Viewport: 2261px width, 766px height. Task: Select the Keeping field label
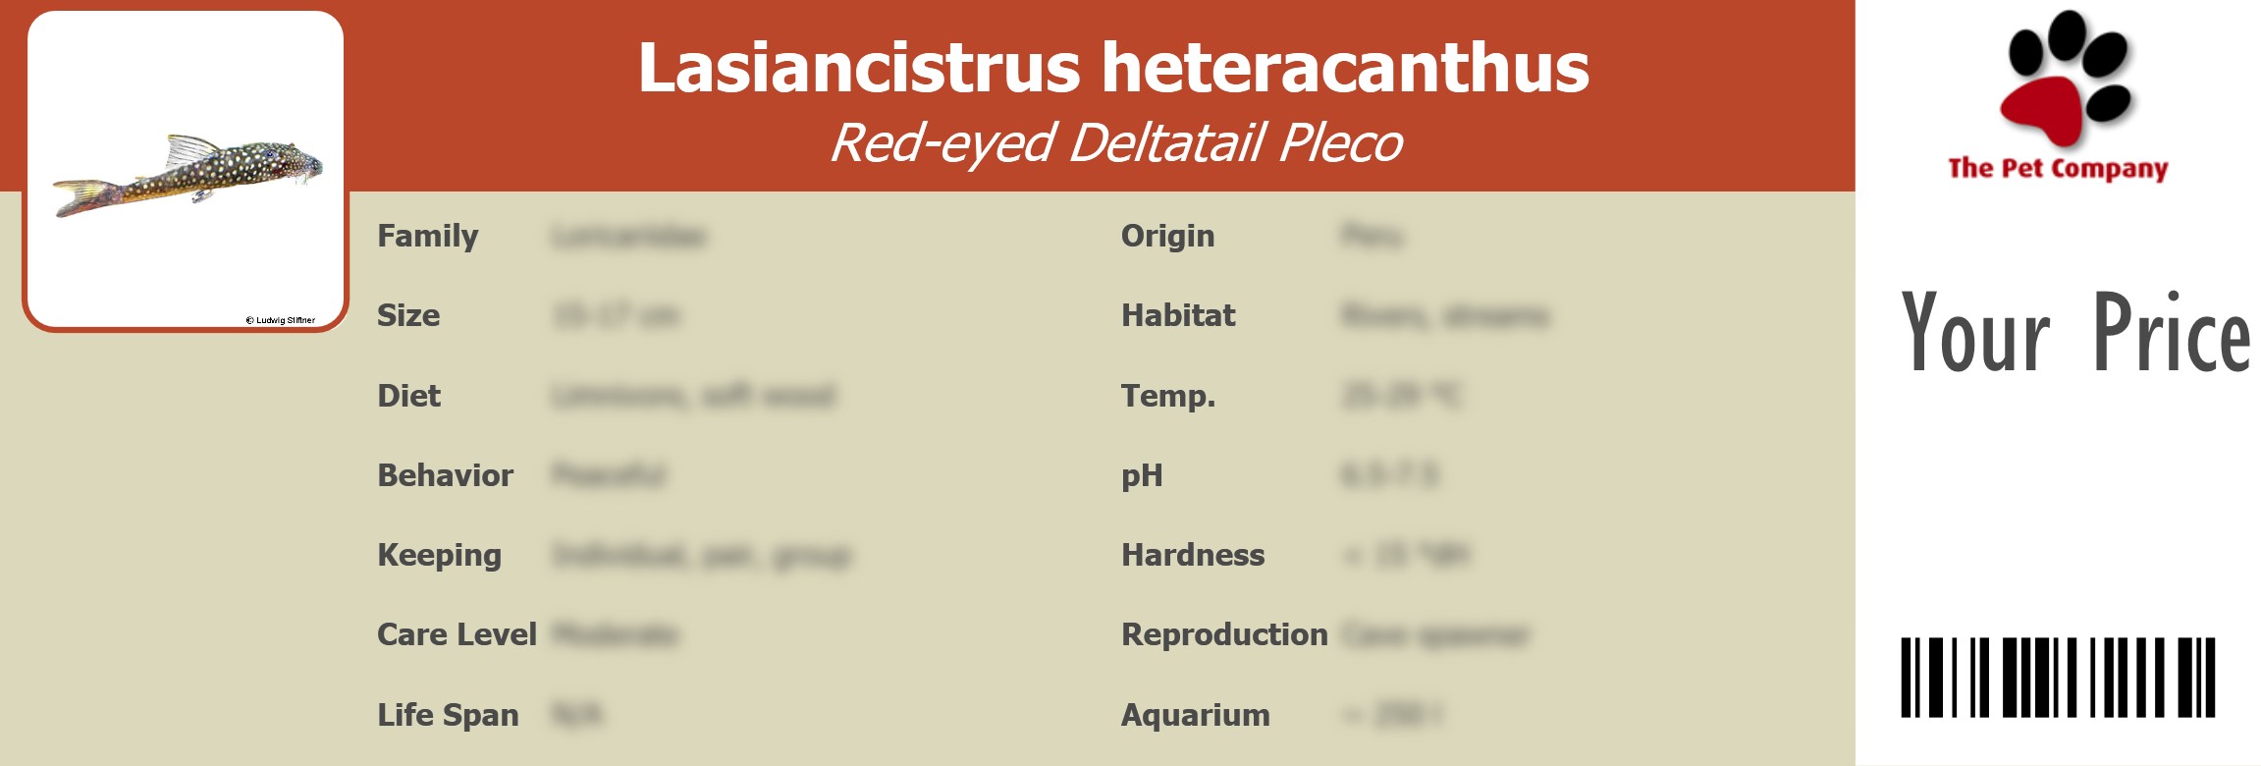coord(439,555)
